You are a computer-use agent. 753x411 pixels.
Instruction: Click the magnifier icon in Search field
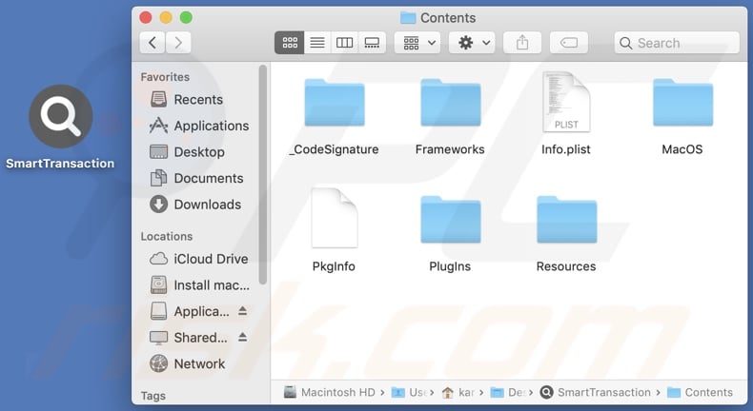625,43
